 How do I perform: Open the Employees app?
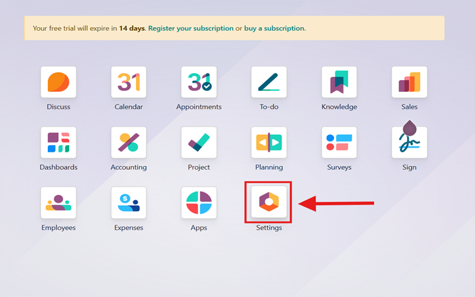point(58,203)
